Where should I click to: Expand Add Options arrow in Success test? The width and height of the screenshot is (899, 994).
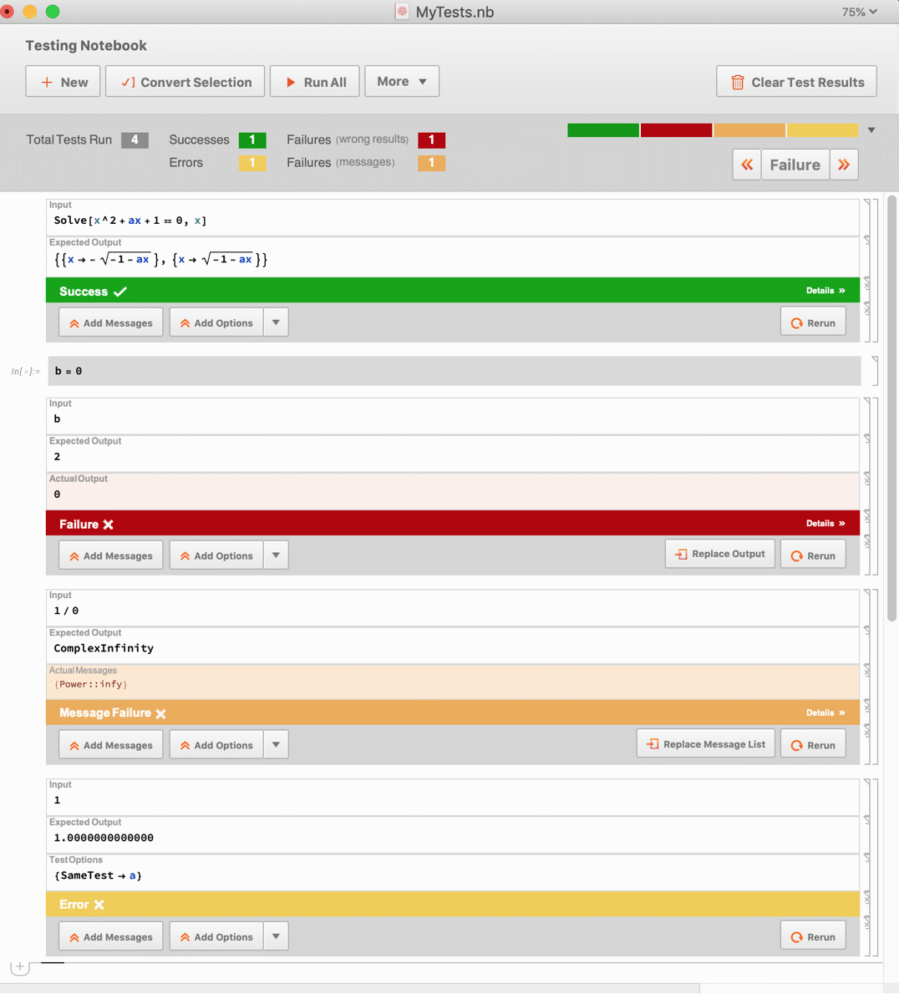(x=276, y=323)
